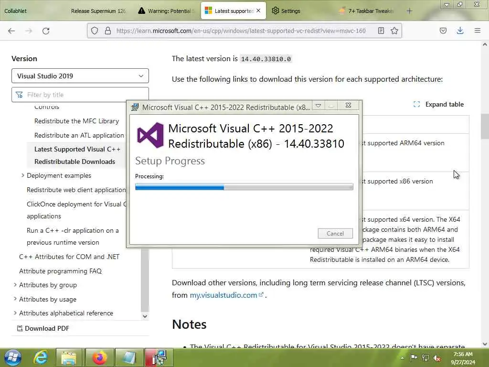The height and width of the screenshot is (367, 489).
Task: Open Windows Explorer folder from taskbar
Action: click(x=69, y=357)
